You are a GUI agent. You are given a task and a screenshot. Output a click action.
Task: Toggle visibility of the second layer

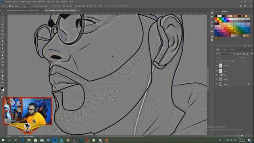217,71
